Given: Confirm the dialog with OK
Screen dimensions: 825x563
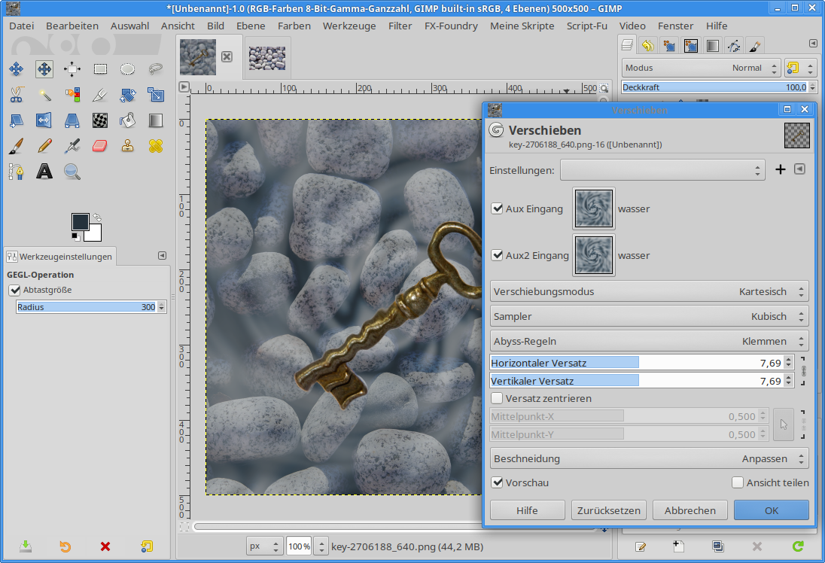Looking at the screenshot, I should point(771,510).
